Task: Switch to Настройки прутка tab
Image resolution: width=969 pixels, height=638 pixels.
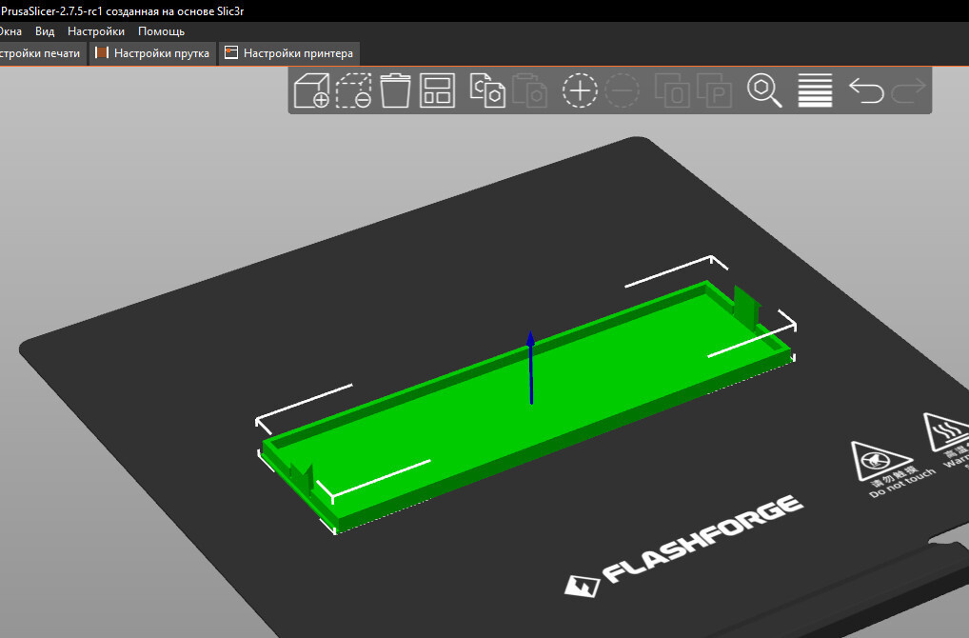Action: [x=152, y=53]
